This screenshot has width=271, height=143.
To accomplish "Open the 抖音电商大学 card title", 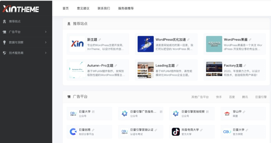I will pyautogui.click(x=190, y=130).
